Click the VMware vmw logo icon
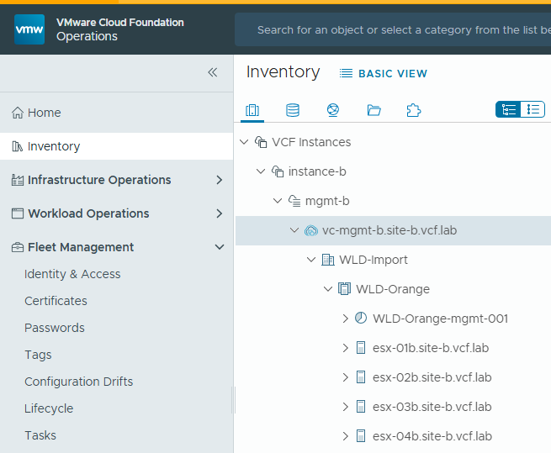 pyautogui.click(x=29, y=29)
